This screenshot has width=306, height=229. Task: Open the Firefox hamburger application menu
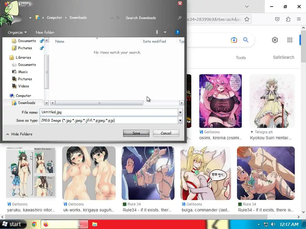pyautogui.click(x=299, y=19)
